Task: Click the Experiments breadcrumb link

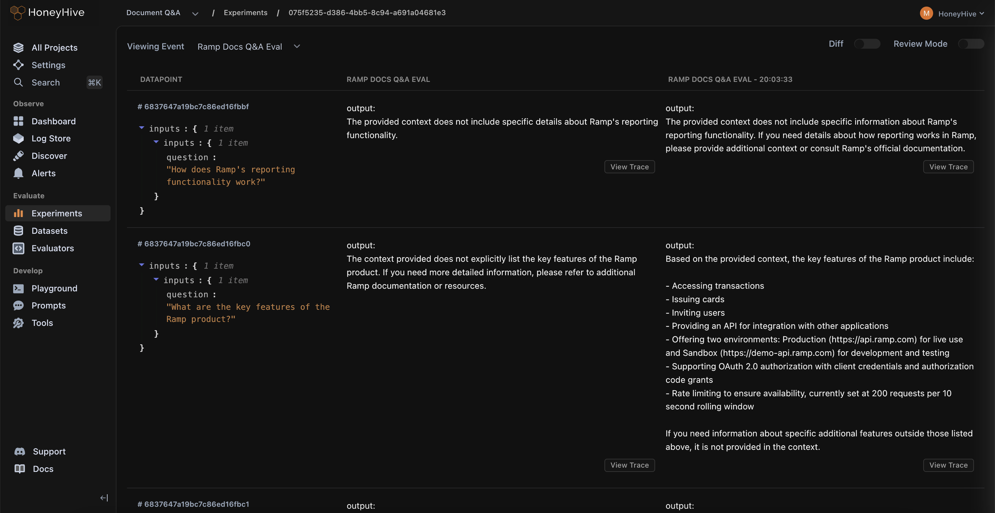Action: pos(245,13)
